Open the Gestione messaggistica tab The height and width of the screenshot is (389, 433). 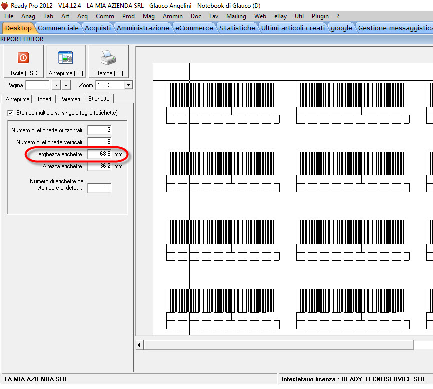[395, 28]
